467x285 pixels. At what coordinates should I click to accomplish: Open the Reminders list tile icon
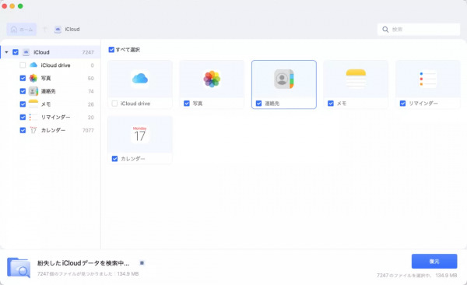click(x=427, y=79)
